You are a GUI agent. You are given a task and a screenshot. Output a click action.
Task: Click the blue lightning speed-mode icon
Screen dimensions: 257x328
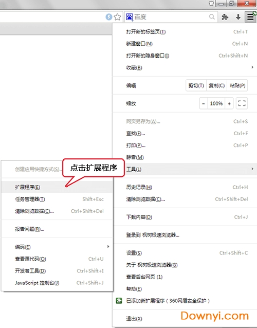[x=109, y=17]
